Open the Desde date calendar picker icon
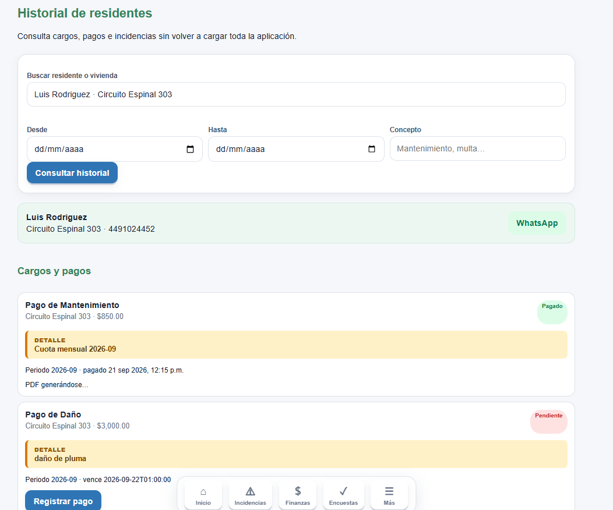Image resolution: width=613 pixels, height=510 pixels. 190,149
